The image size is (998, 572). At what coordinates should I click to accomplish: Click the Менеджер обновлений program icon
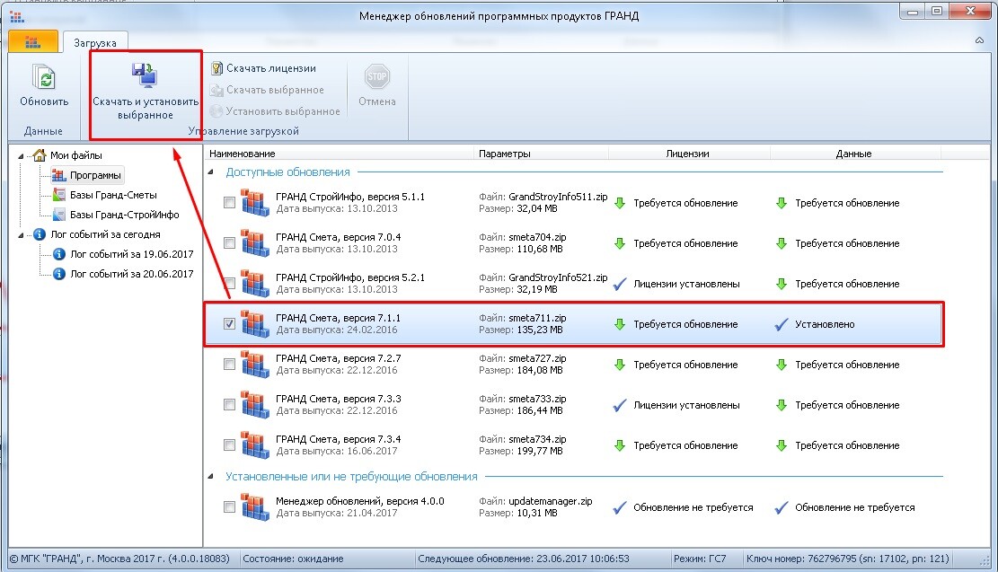tap(255, 507)
